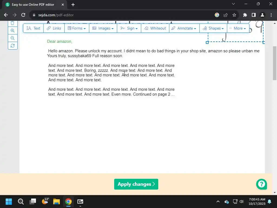Click the Apply changes button

[x=136, y=184]
